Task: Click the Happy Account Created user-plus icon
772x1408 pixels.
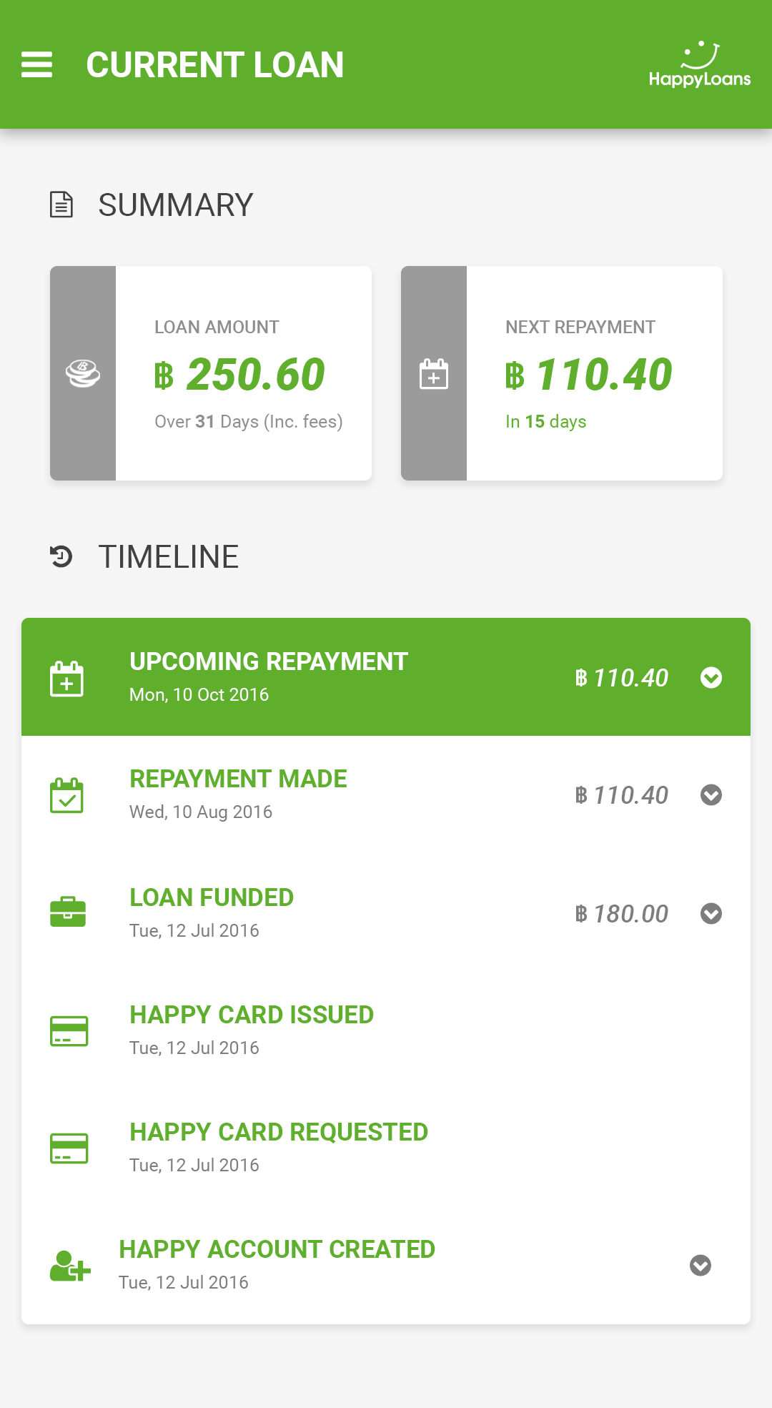Action: pyautogui.click(x=70, y=1266)
